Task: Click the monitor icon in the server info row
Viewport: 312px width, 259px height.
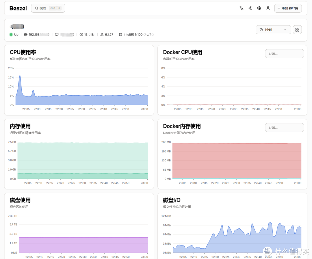Action: coord(57,34)
